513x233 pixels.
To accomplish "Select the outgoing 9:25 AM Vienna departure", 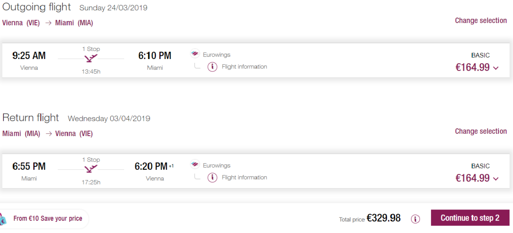I will coord(29,56).
